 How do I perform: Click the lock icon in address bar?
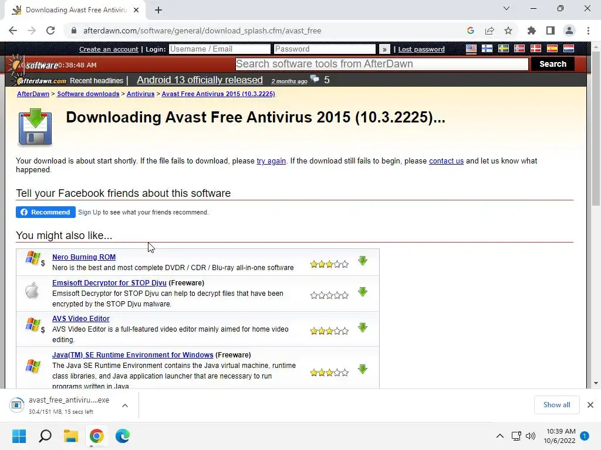click(x=74, y=30)
